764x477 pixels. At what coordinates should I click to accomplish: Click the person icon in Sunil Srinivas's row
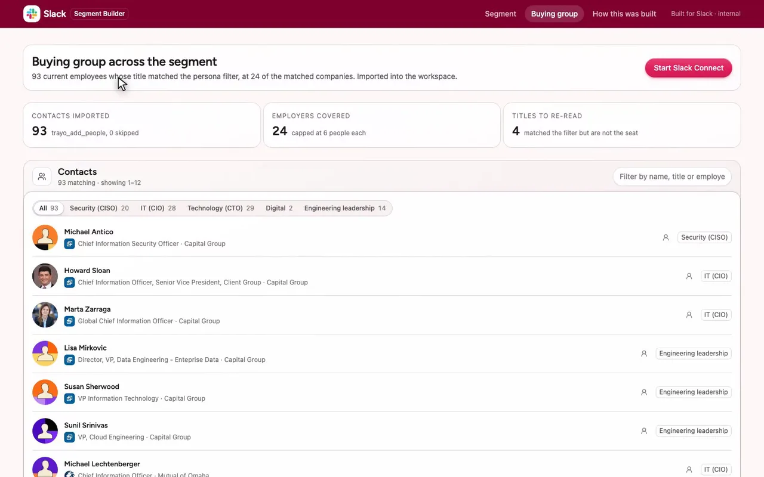pyautogui.click(x=644, y=431)
